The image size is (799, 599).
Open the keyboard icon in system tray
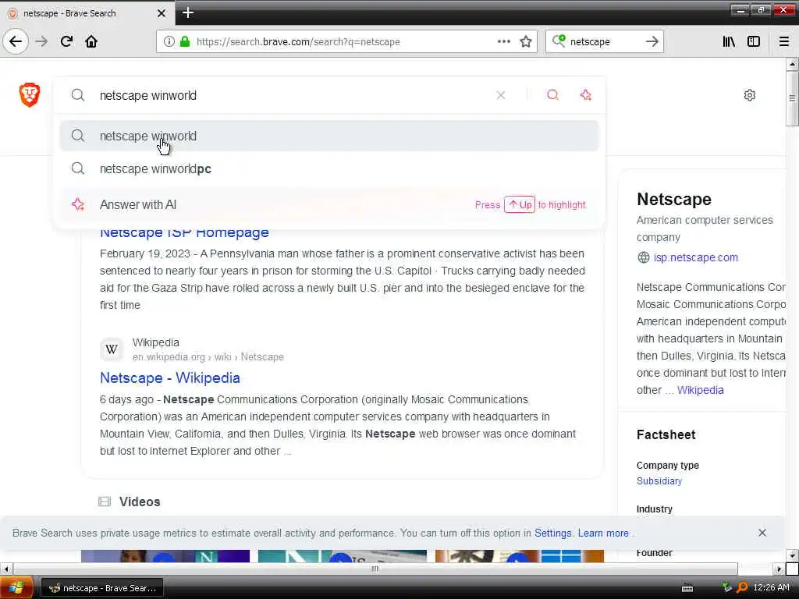pyautogui.click(x=687, y=588)
